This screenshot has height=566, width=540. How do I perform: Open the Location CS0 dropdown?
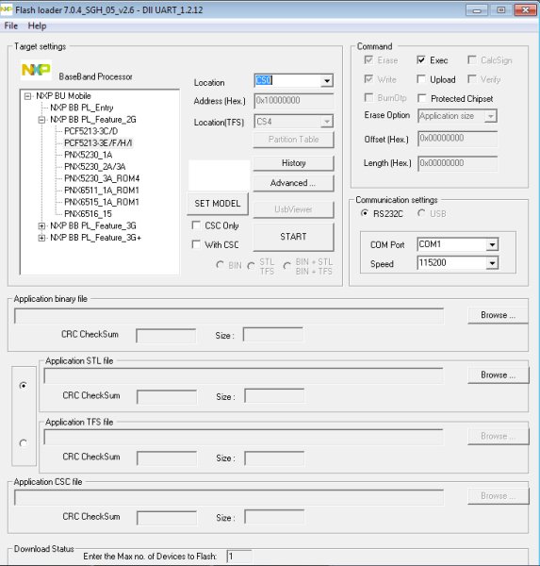click(326, 80)
